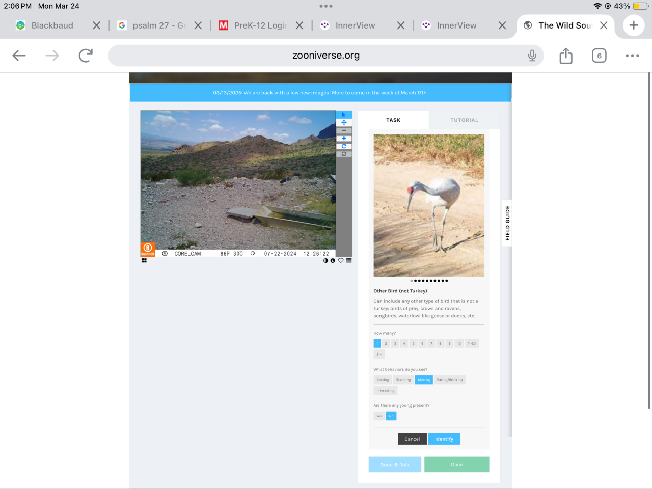This screenshot has width=652, height=489.
Task: Share the current page
Action: [566, 56]
